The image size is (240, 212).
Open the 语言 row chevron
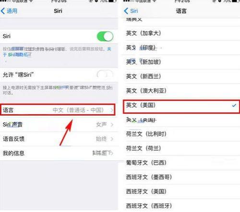(112, 110)
